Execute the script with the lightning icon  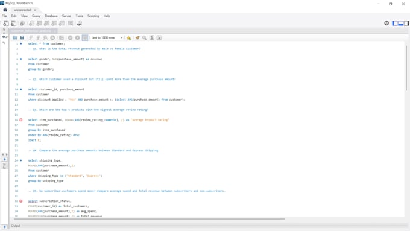click(31, 37)
